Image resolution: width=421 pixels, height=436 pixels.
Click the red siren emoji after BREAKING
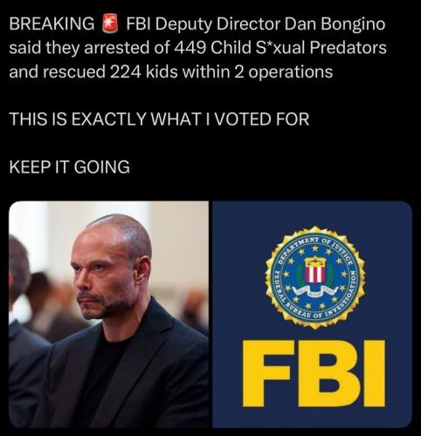coord(110,24)
